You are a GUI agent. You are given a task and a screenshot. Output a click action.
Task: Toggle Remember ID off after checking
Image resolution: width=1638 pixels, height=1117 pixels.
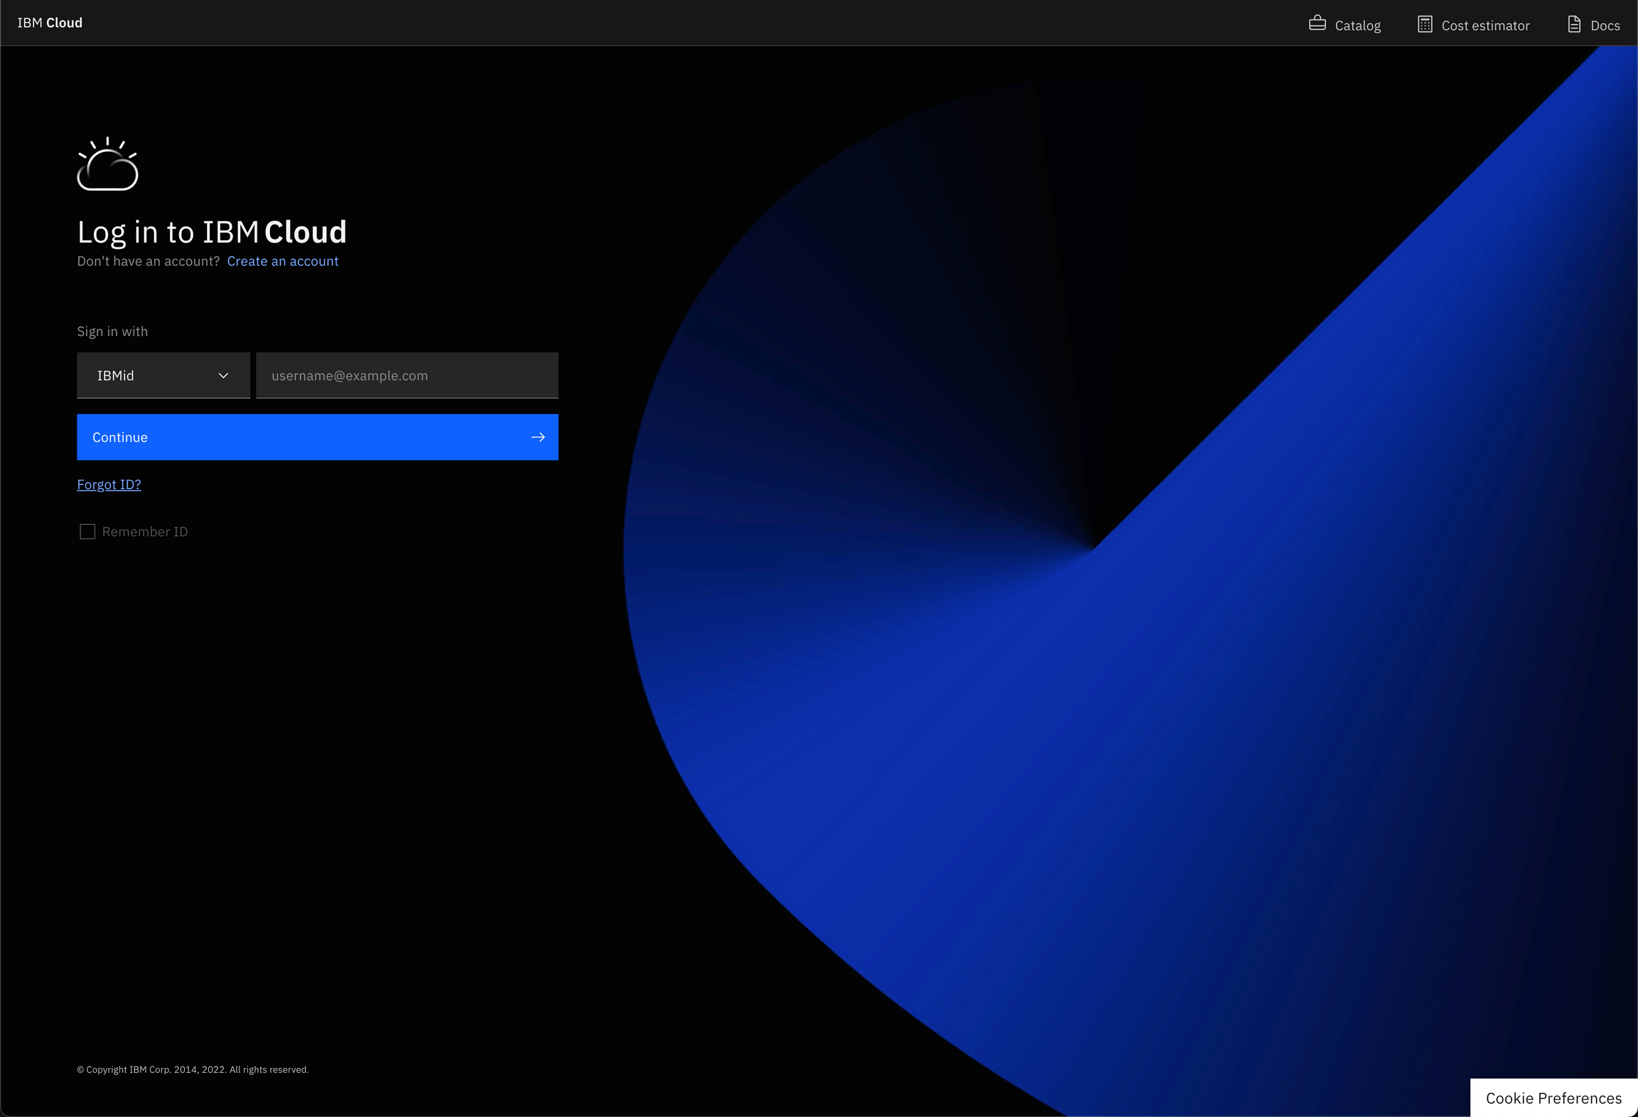[x=87, y=531]
